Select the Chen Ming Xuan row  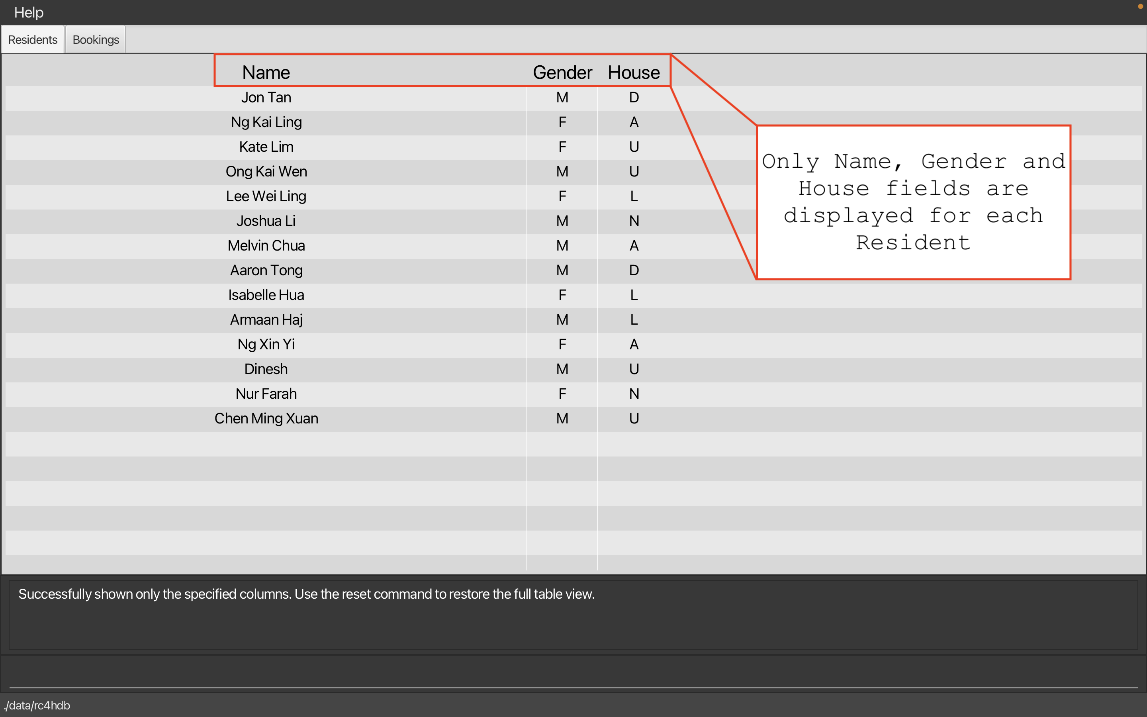click(573, 418)
